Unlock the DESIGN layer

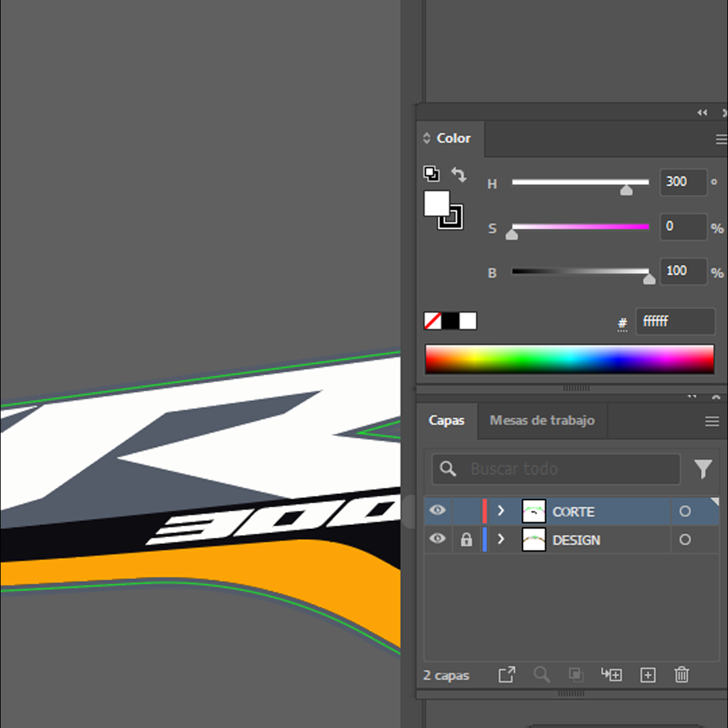click(x=466, y=540)
